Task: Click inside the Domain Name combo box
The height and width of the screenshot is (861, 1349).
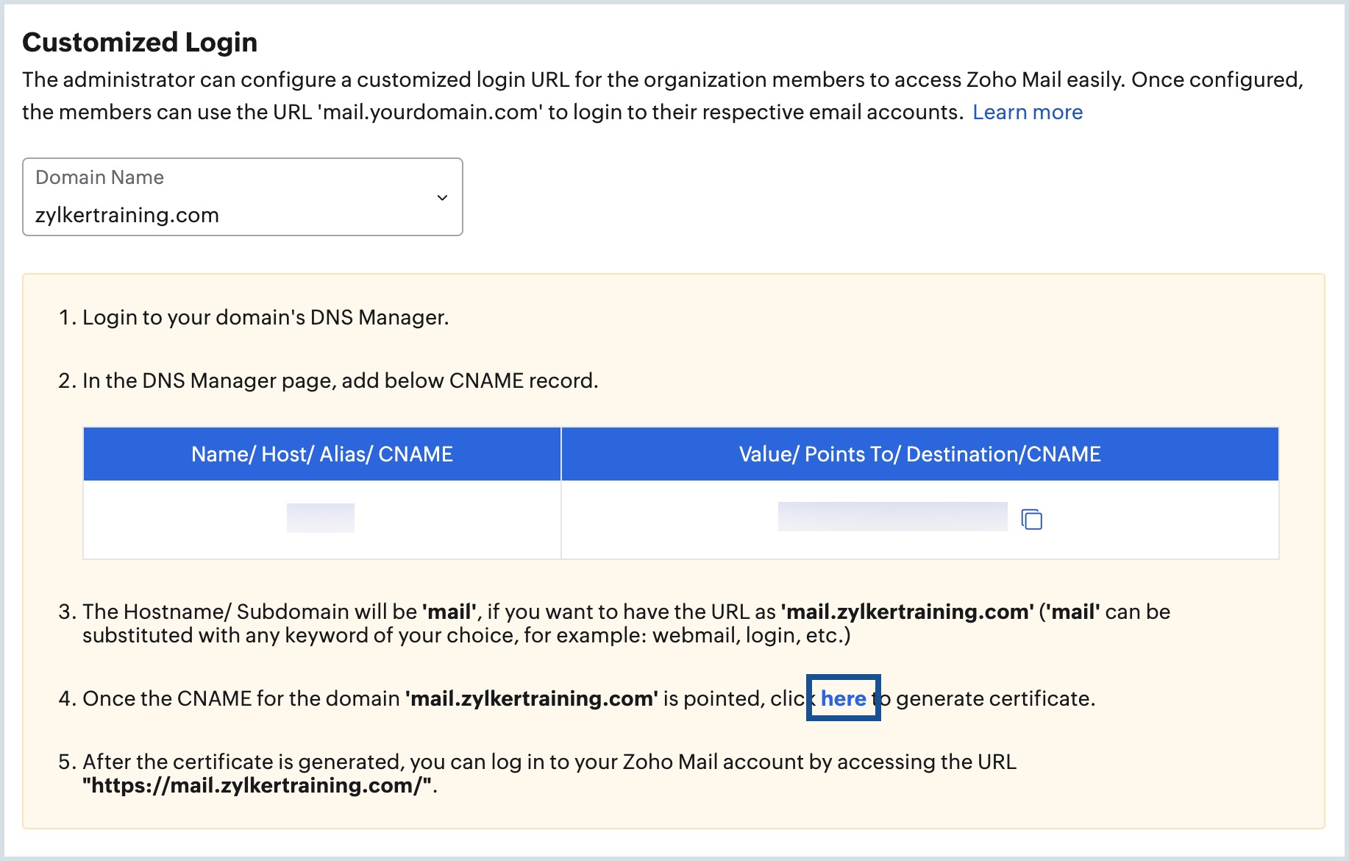Action: [243, 197]
